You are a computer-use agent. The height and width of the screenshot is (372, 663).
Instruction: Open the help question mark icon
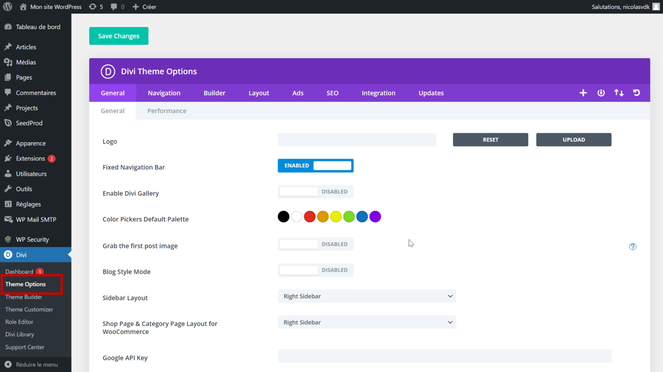click(x=633, y=247)
